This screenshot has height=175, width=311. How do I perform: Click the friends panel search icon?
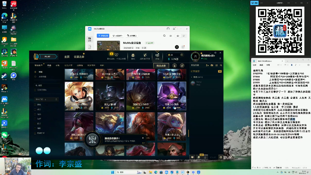[x=221, y=65]
